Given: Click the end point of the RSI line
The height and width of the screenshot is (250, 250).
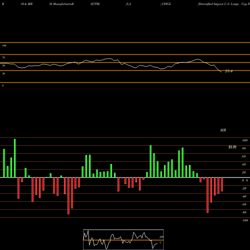Looking at the screenshot, I should coord(221,72).
